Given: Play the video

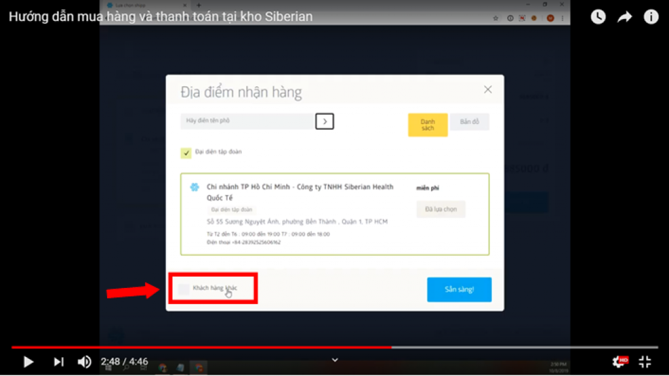Looking at the screenshot, I should pyautogui.click(x=28, y=362).
